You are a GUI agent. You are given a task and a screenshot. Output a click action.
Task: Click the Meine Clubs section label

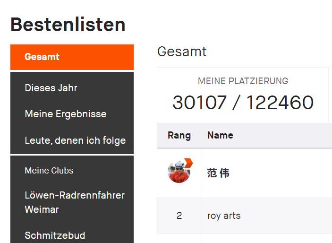click(49, 171)
